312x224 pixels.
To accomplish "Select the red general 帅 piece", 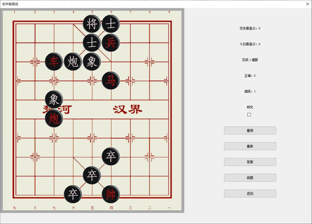I will click(x=111, y=195).
